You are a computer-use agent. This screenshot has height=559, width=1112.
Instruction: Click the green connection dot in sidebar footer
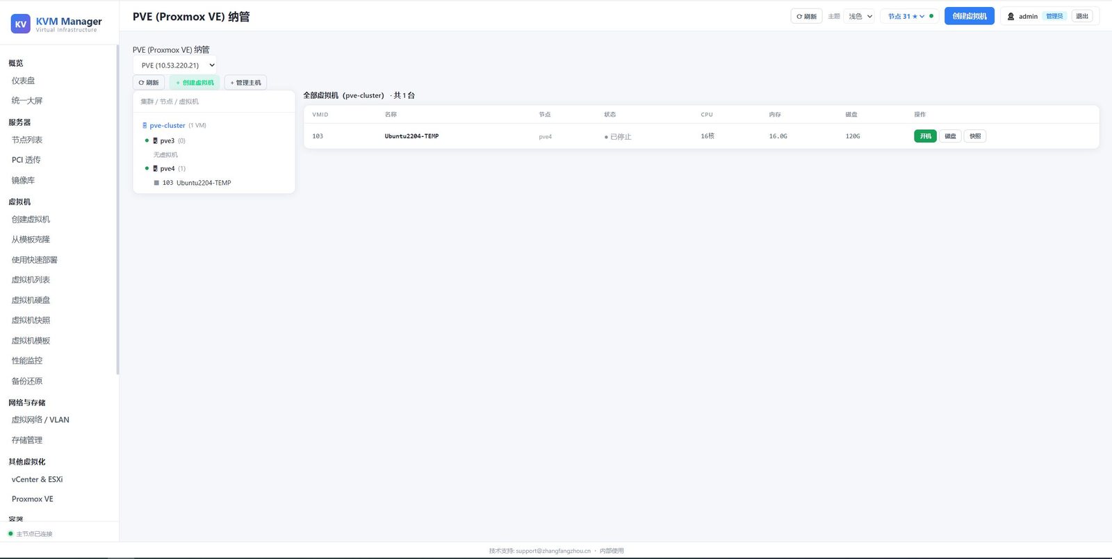[10, 534]
